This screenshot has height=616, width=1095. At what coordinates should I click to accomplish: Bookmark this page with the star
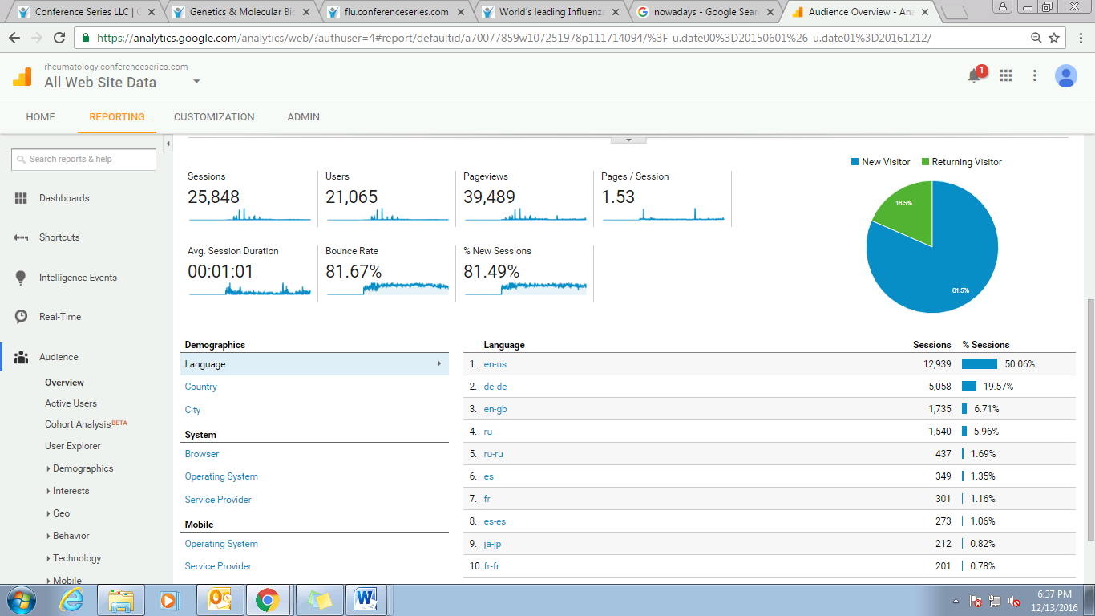(x=1054, y=38)
